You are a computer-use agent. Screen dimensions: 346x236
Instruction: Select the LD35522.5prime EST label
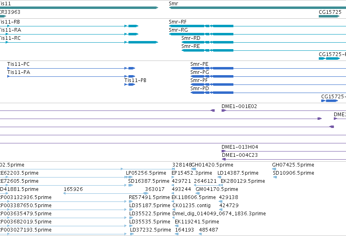pos(150,214)
